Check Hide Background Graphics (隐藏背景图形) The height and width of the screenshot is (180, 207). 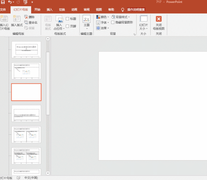(x=113, y=23)
